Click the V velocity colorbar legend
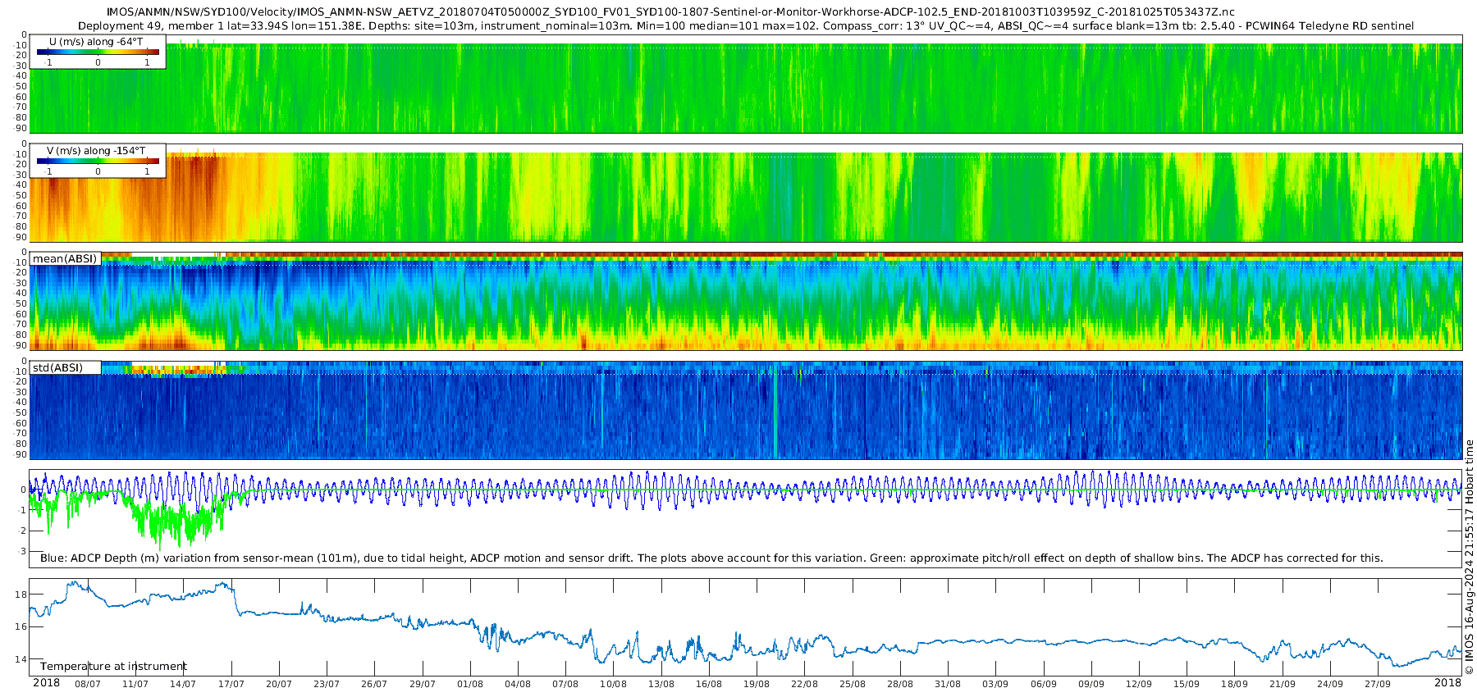Screen dimensions: 1477x697 tap(98, 161)
